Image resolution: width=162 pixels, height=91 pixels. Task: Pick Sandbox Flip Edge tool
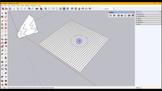coord(133,15)
